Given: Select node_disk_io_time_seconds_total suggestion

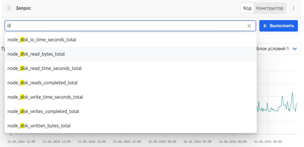Looking at the screenshot, I should [131, 40].
